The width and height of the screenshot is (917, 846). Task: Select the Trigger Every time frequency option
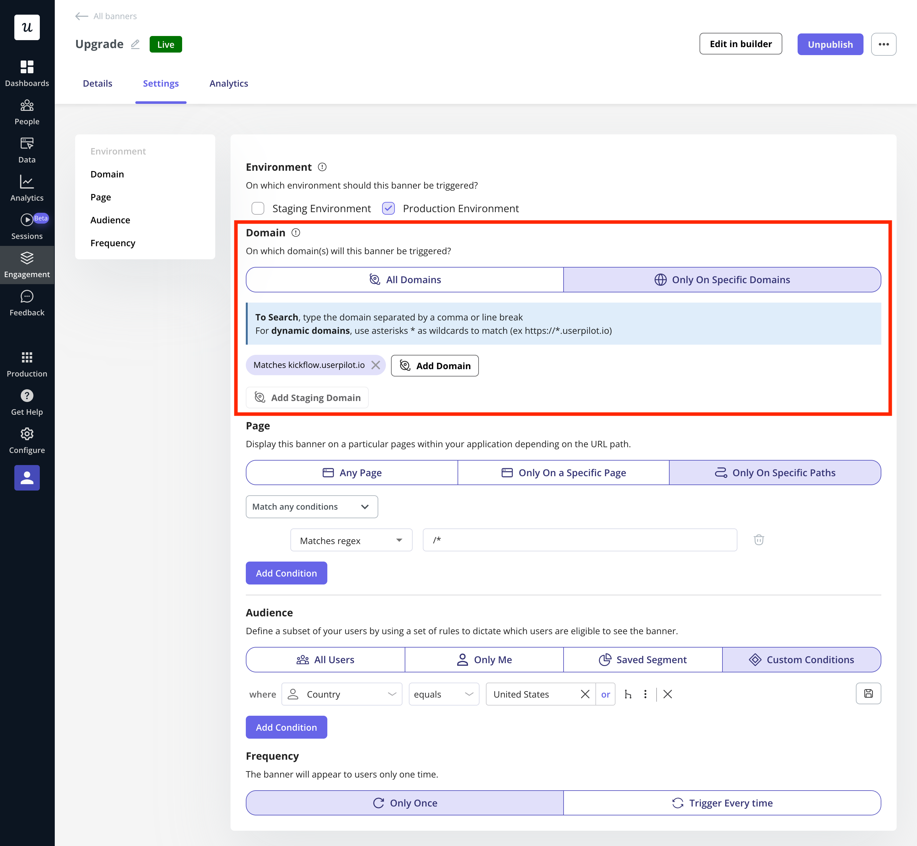[x=722, y=803]
